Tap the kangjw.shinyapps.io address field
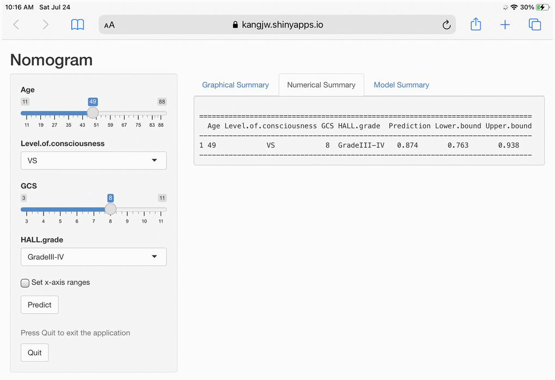The image size is (555, 380). point(277,24)
